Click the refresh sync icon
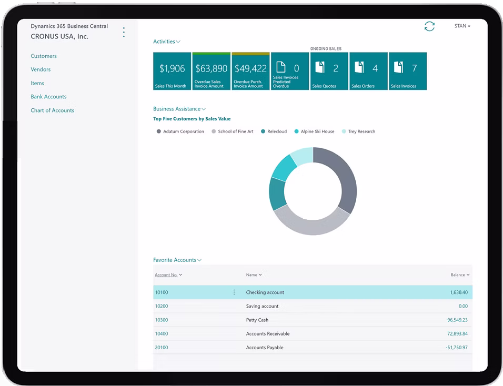The image size is (503, 386). 429,26
